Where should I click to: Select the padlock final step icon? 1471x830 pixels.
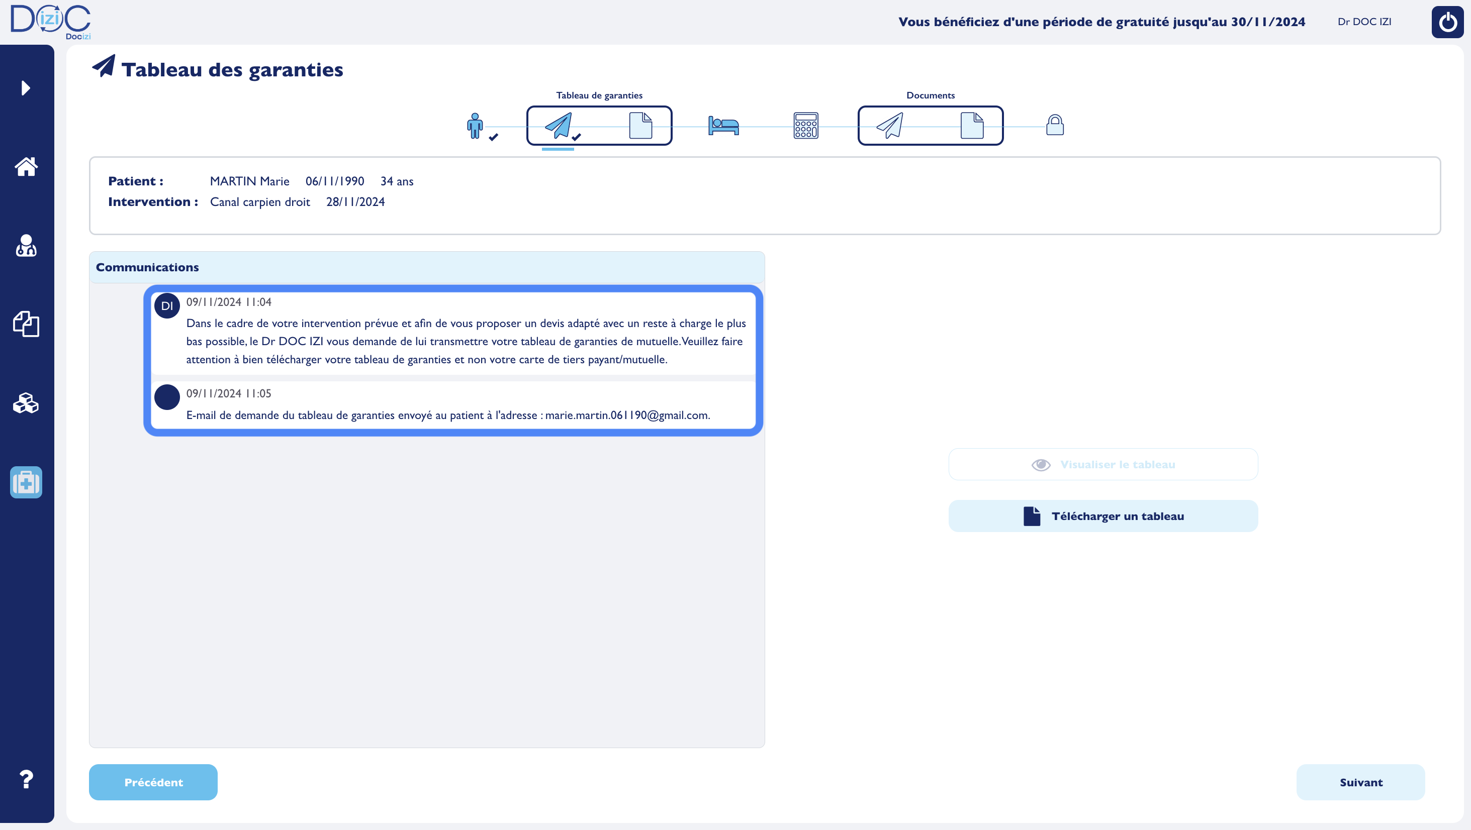click(1055, 125)
